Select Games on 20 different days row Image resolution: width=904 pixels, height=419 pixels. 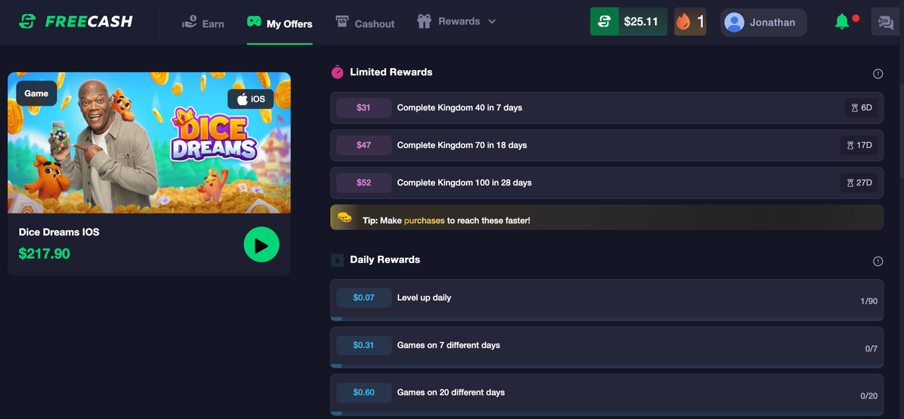(x=607, y=395)
